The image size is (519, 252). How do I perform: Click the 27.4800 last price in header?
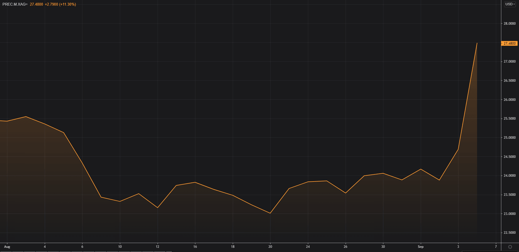click(36, 4)
